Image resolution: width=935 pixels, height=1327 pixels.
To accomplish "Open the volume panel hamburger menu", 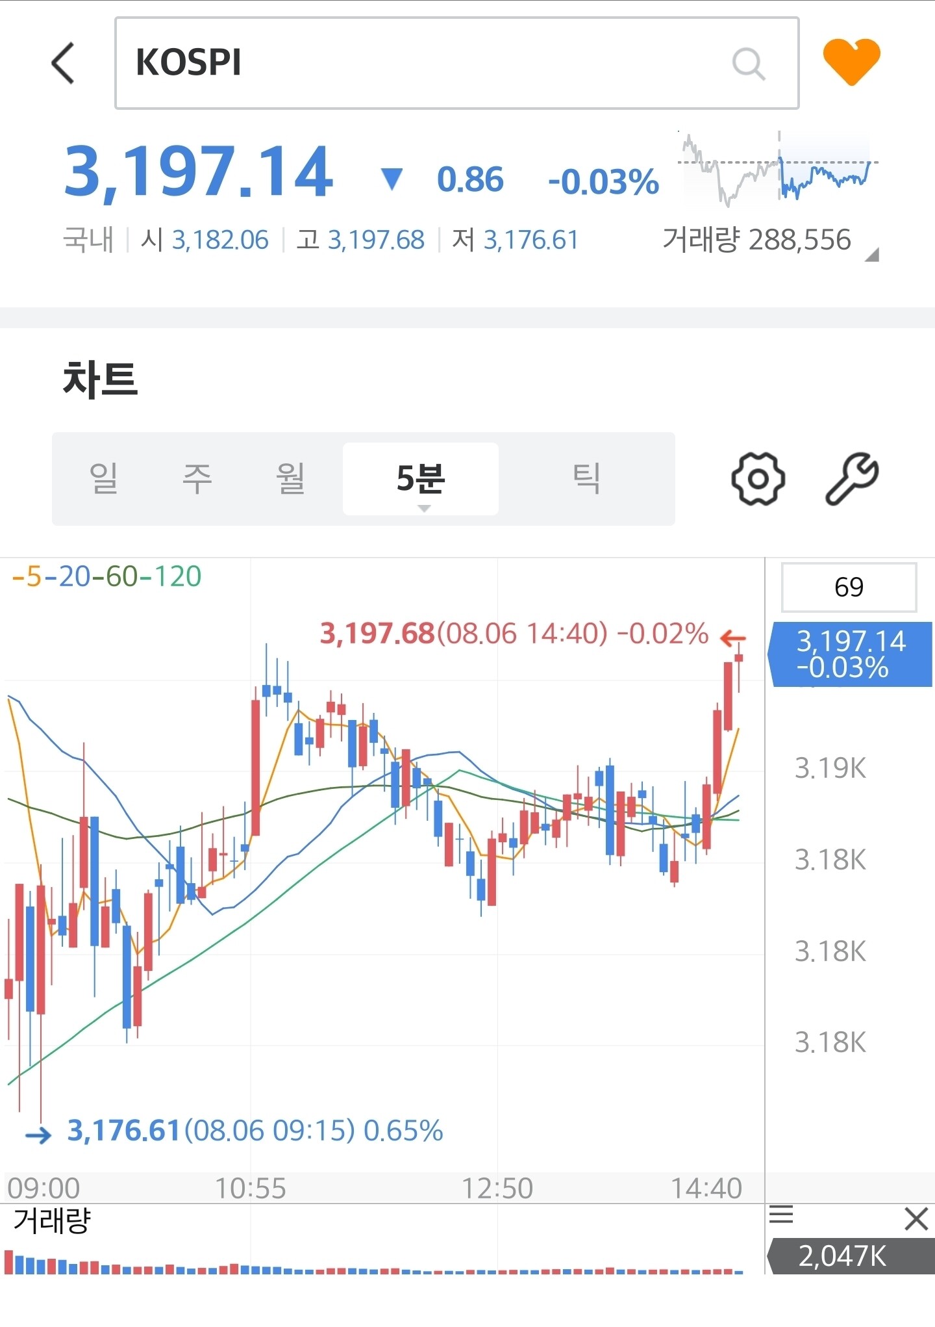I will 781,1214.
